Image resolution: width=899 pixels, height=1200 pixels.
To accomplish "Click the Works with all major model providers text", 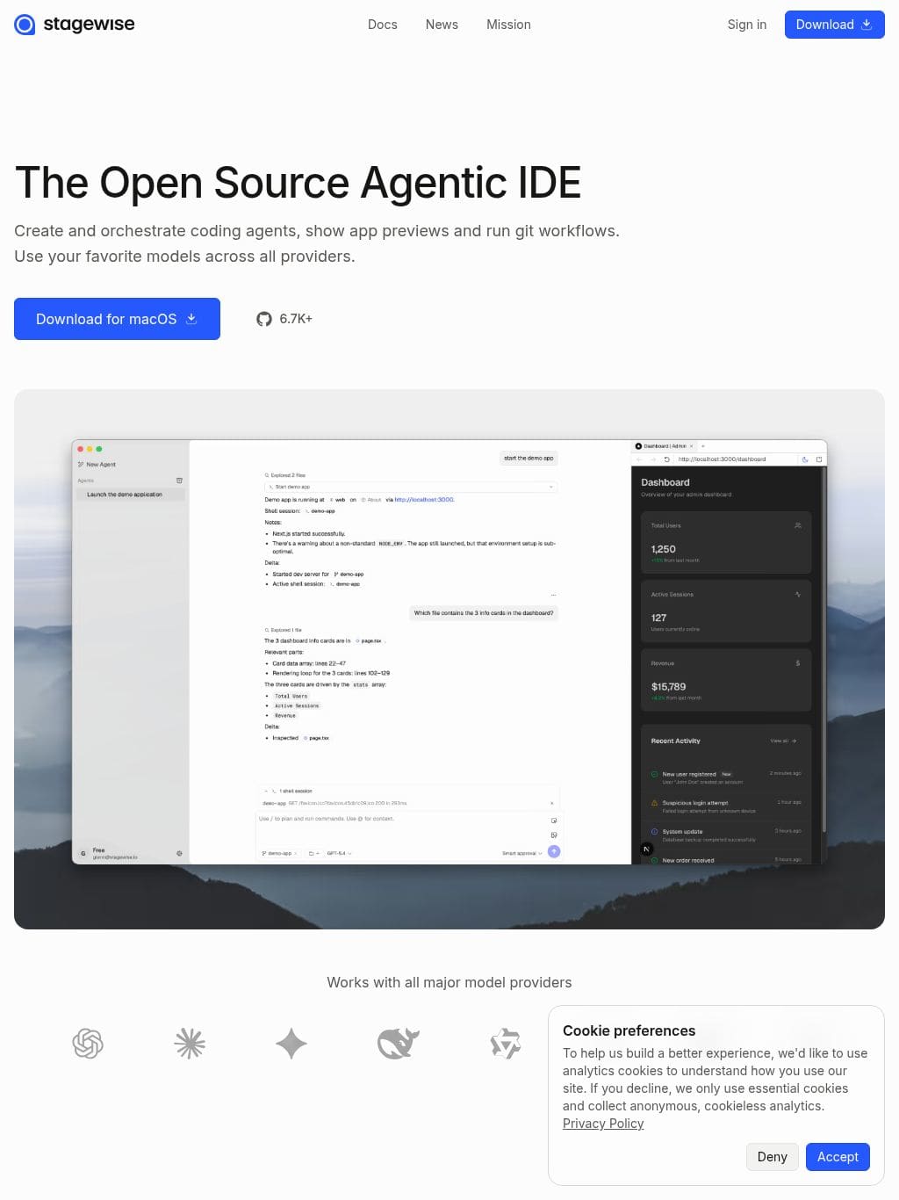I will click(x=449, y=982).
